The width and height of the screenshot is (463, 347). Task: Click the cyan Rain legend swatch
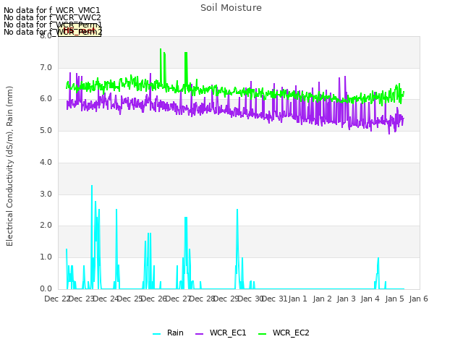[157, 334]
